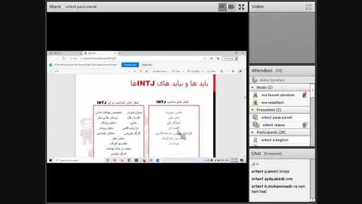Click the blue Complete setup button
This screenshot has height=204, width=362.
(x=130, y=65)
